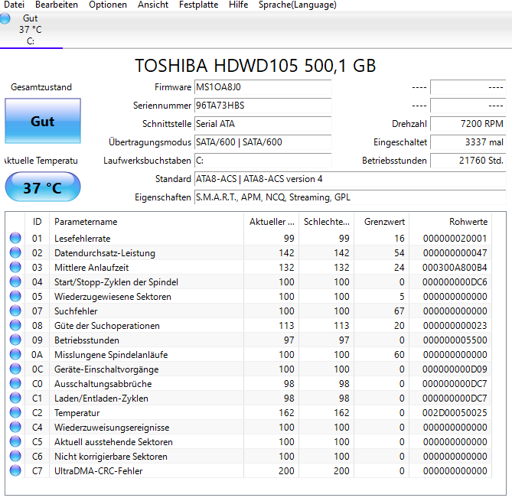Click the Übertragungsmodus field SATA/600

tap(263, 142)
